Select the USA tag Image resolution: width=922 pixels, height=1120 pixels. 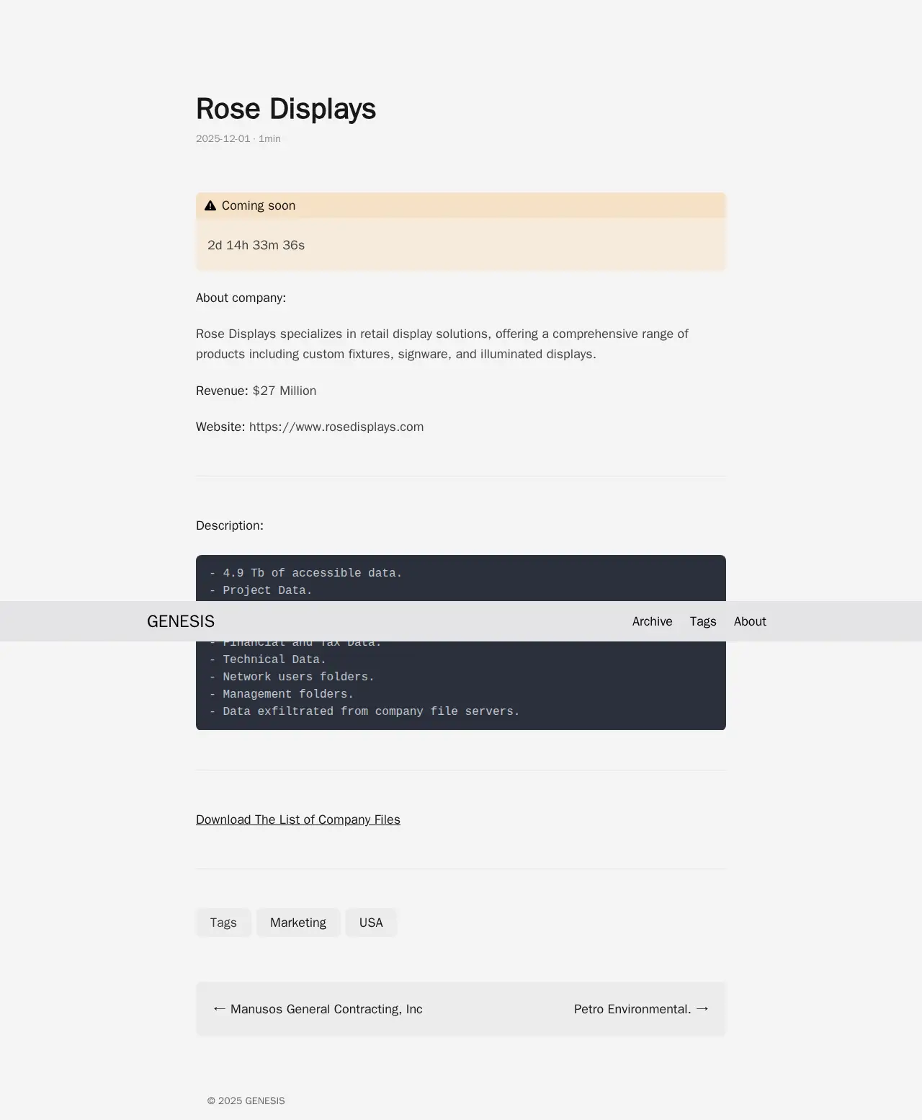pos(370,923)
